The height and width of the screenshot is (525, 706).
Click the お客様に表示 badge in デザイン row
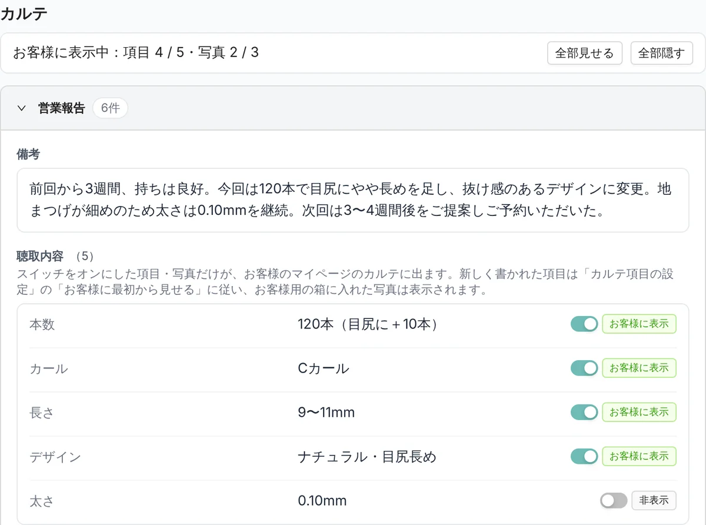pos(639,456)
